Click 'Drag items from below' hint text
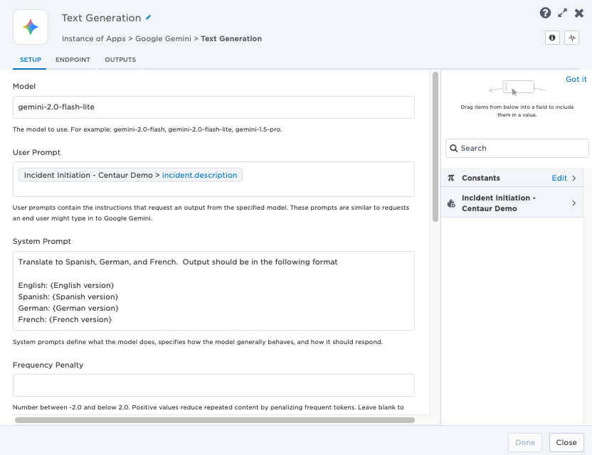The height and width of the screenshot is (455, 592). 517,111
